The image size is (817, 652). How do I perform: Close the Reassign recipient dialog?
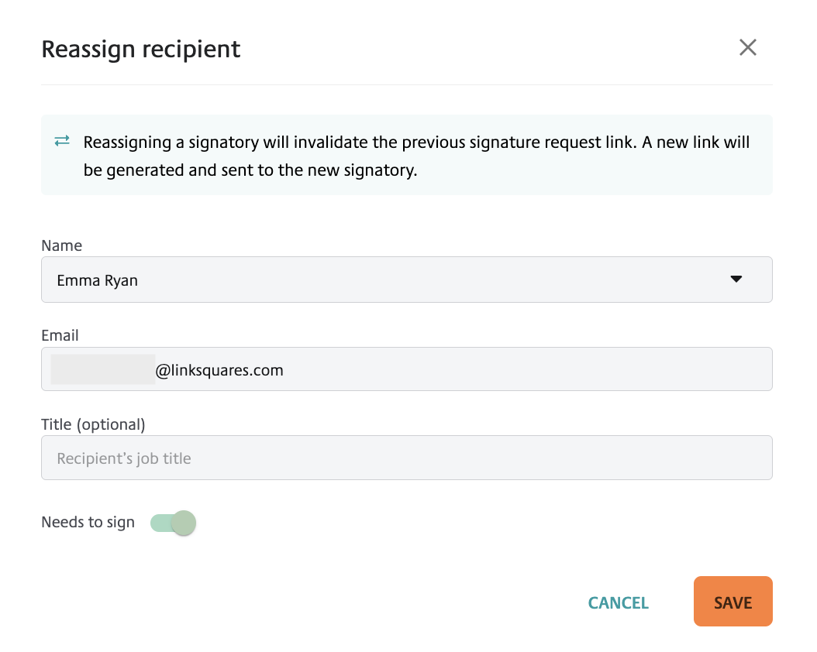point(748,47)
